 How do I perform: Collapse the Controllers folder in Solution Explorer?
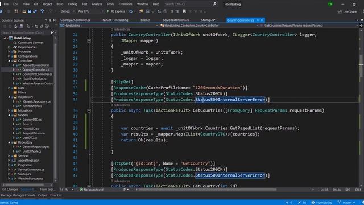[x=9, y=61]
